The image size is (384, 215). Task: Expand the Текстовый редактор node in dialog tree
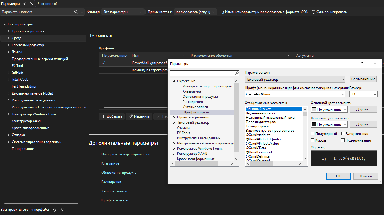click(174, 122)
